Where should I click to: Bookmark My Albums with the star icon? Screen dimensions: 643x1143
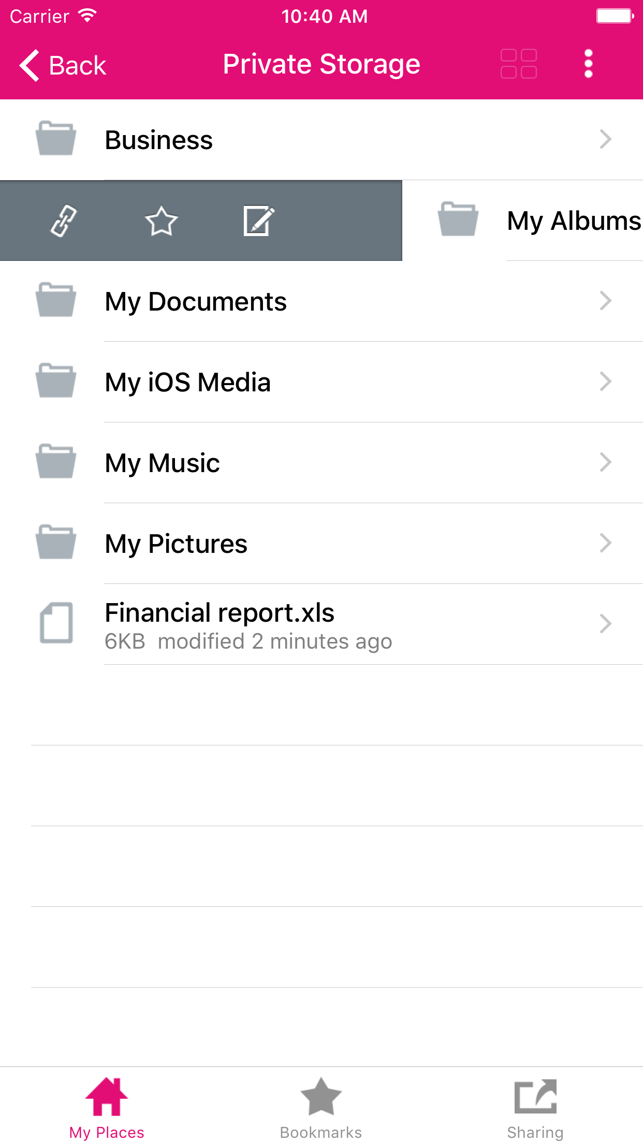click(x=161, y=221)
